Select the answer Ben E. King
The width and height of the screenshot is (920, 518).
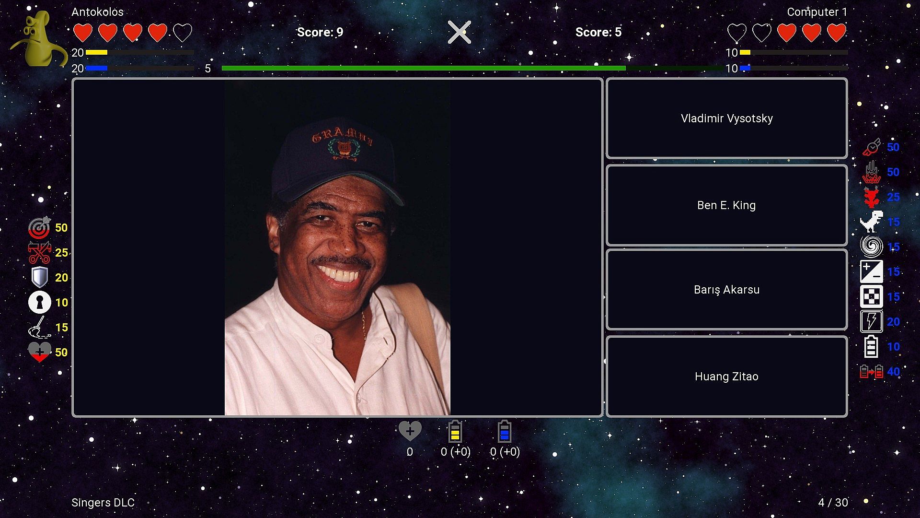click(x=726, y=205)
